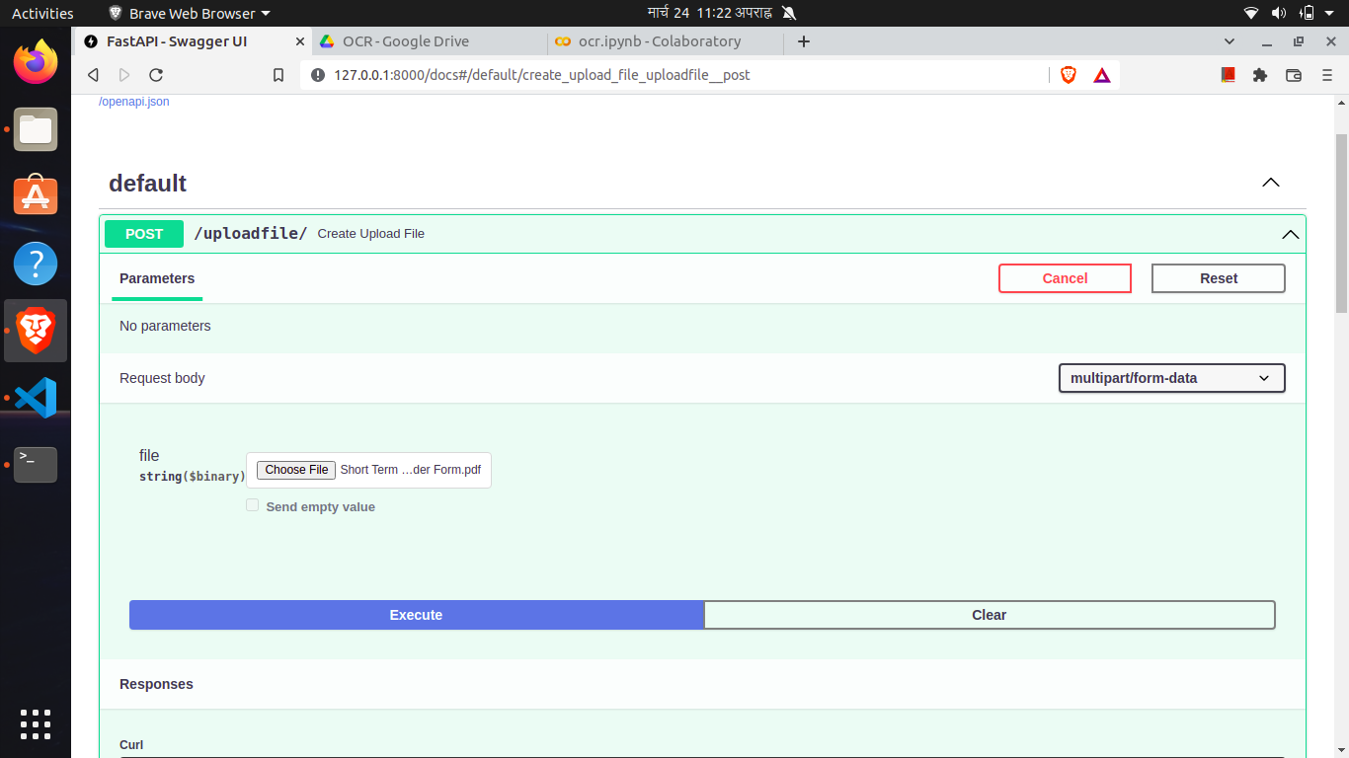Open the /openapi.json link
This screenshot has width=1349, height=758.
coord(133,102)
